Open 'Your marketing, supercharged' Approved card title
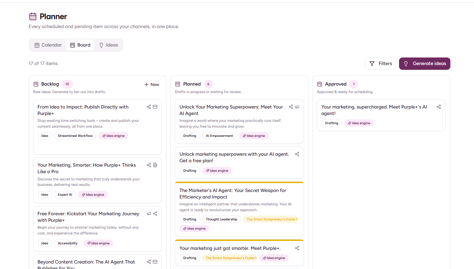The height and width of the screenshot is (269, 474). pyautogui.click(x=374, y=110)
